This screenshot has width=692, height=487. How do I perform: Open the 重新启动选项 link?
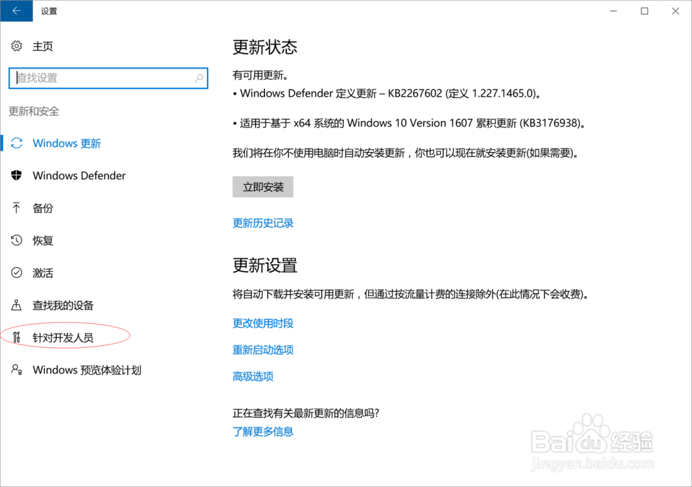[263, 350]
